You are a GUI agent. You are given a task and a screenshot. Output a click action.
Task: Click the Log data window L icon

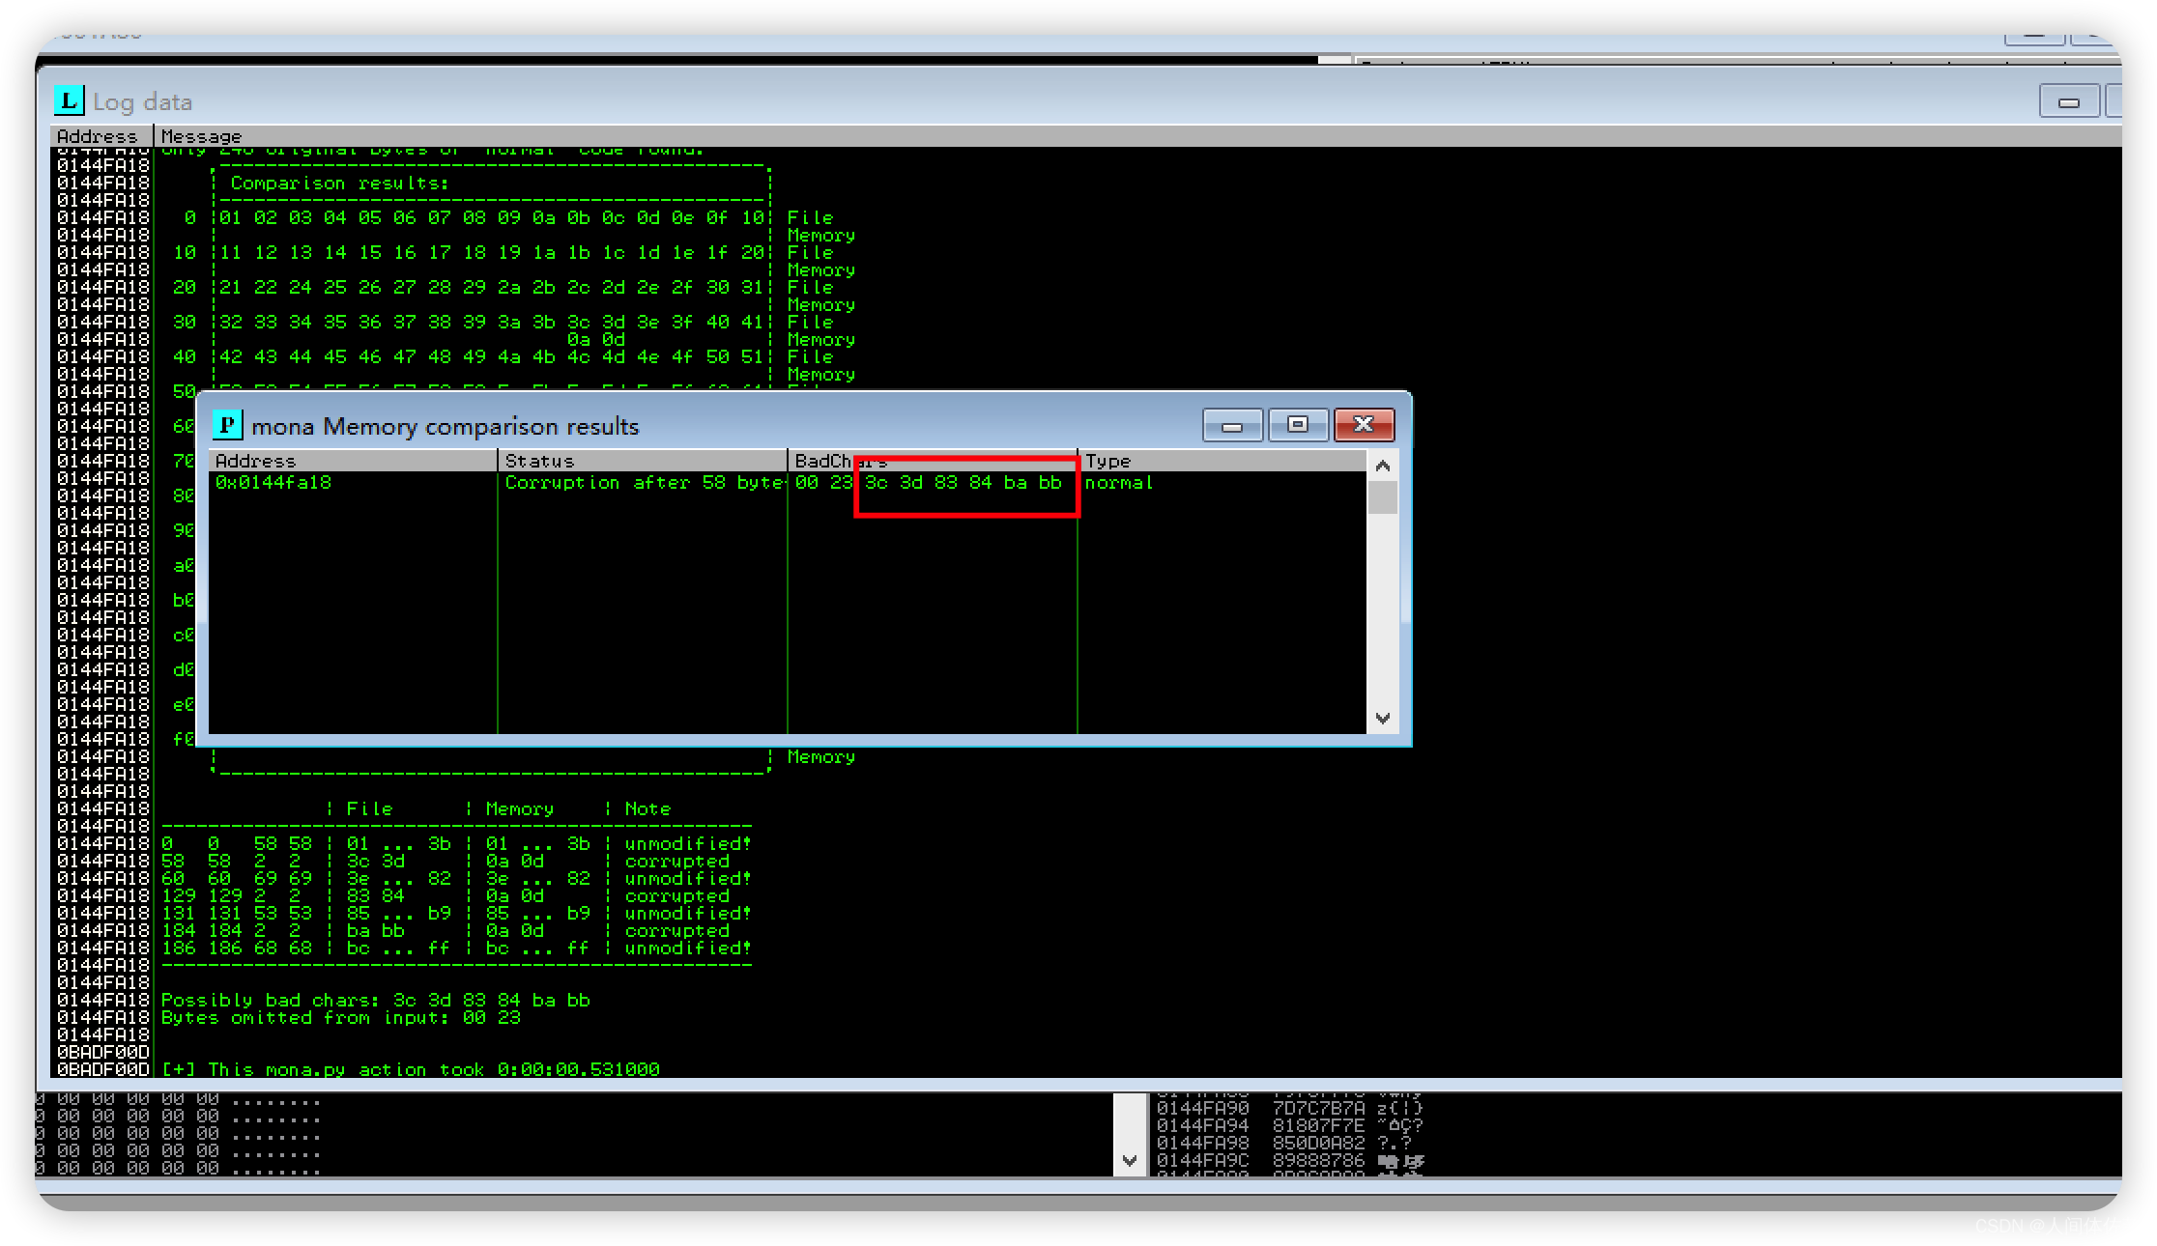pyautogui.click(x=69, y=100)
